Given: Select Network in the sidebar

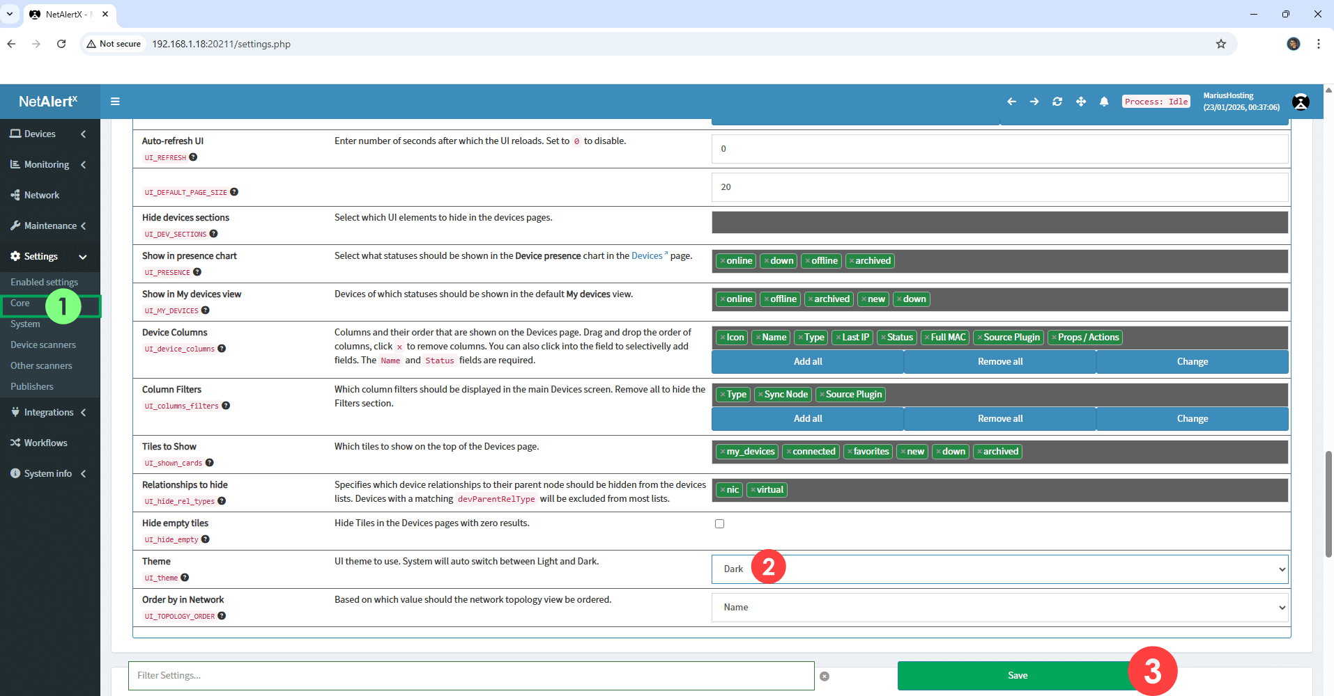Looking at the screenshot, I should [42, 195].
